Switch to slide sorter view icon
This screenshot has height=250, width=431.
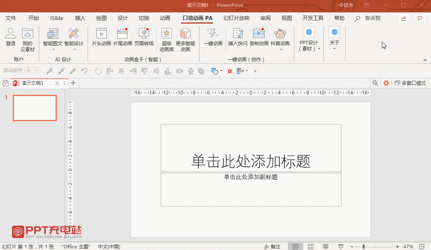pos(311,246)
